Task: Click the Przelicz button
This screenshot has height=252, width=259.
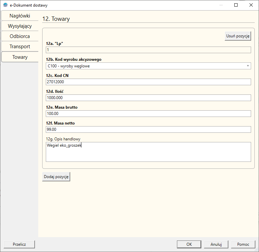Action: pos(19,244)
